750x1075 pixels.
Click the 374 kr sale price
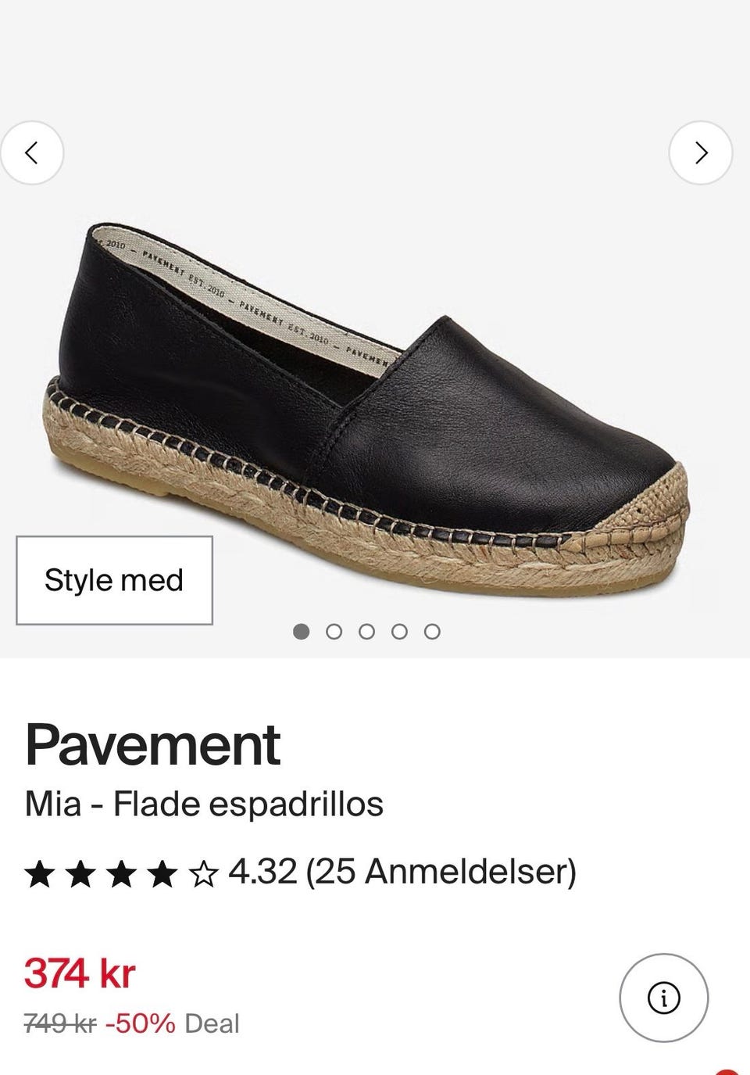80,973
